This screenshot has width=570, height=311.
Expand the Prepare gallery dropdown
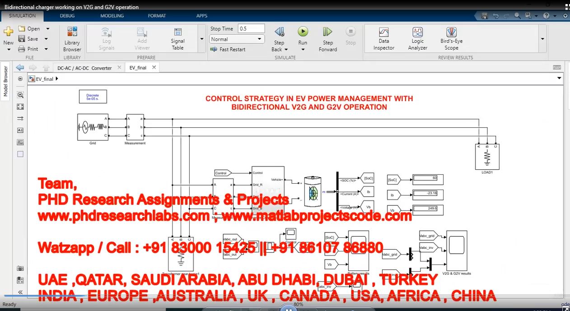202,39
